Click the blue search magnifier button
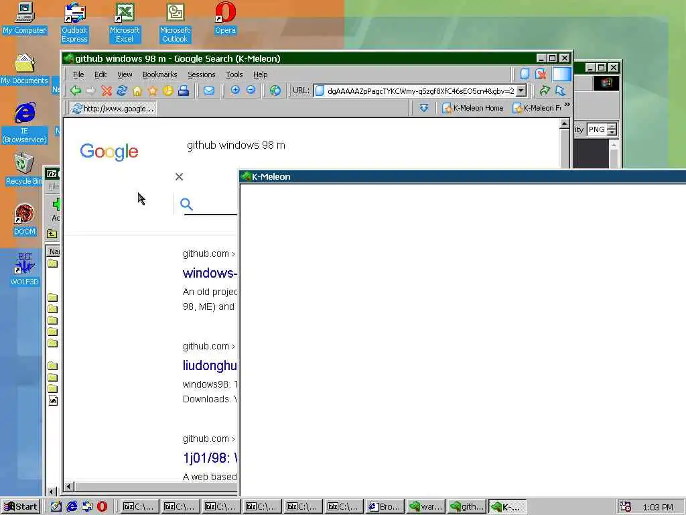 (186, 204)
